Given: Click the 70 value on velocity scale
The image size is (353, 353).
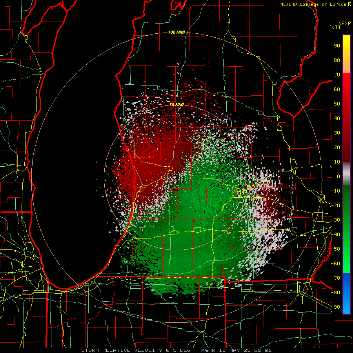Looking at the screenshot, I should (337, 75).
